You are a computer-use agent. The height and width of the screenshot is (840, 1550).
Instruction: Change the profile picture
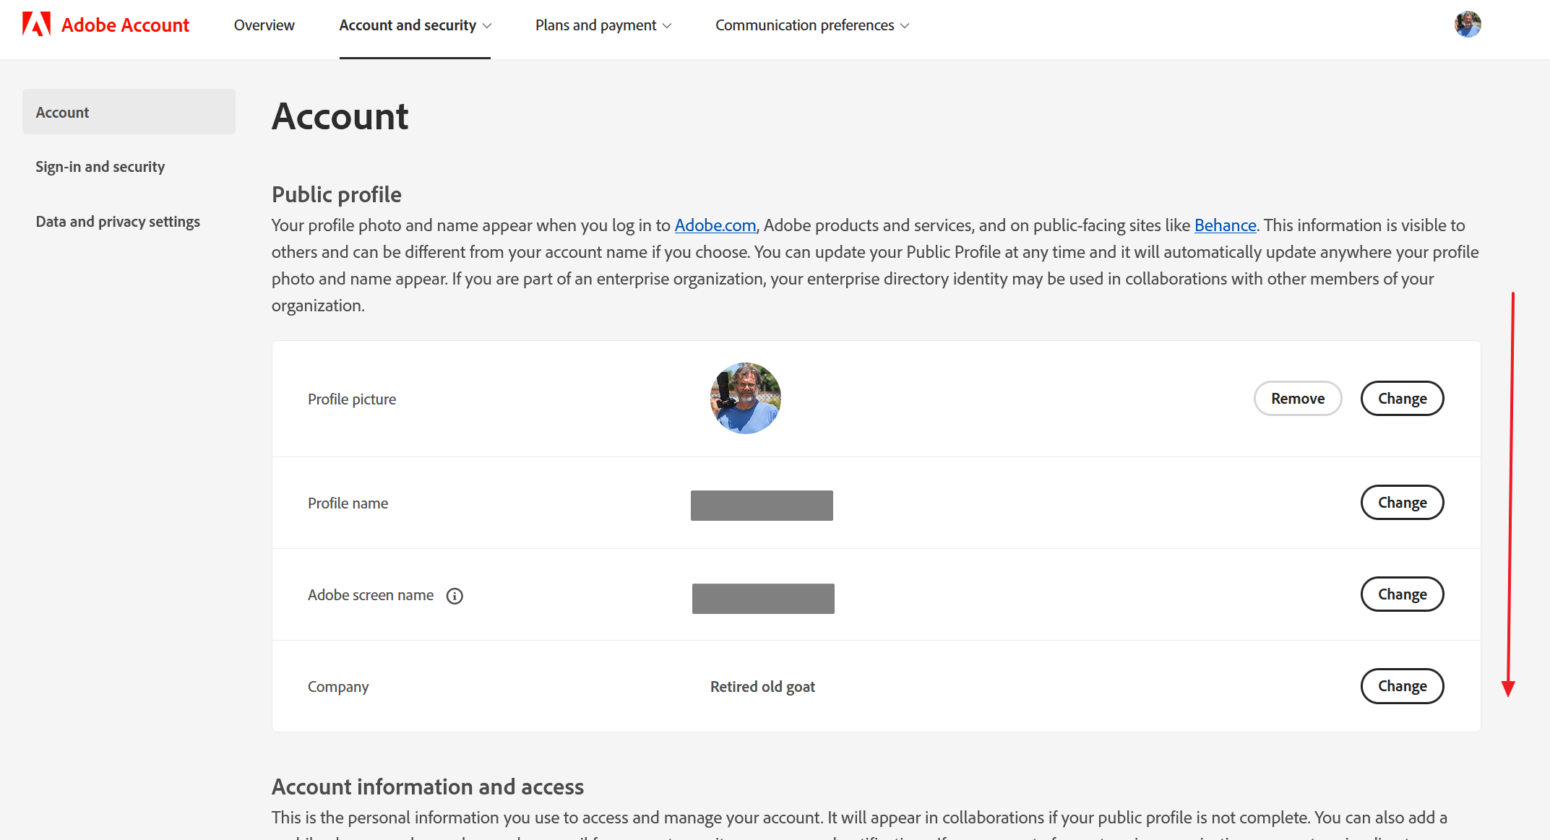pos(1401,399)
